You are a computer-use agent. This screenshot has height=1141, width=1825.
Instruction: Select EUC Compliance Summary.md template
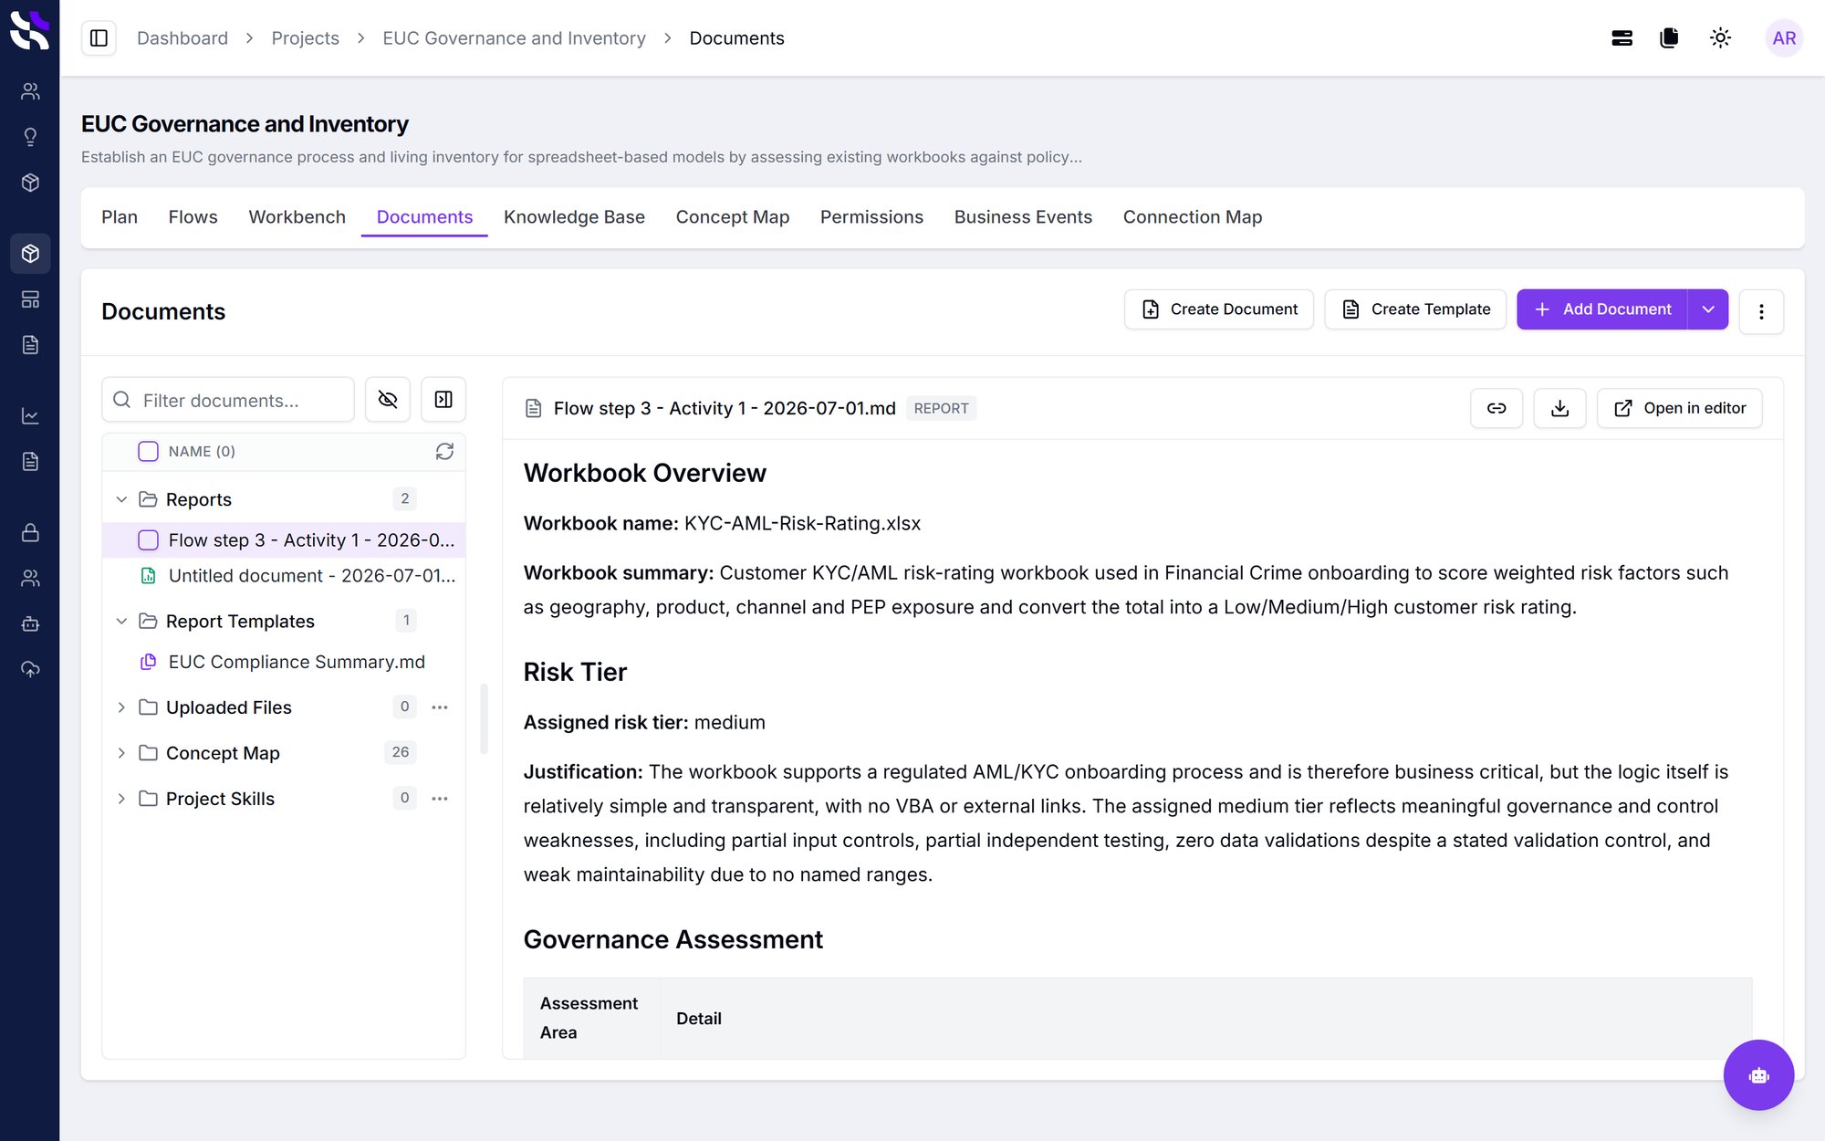pos(285,662)
